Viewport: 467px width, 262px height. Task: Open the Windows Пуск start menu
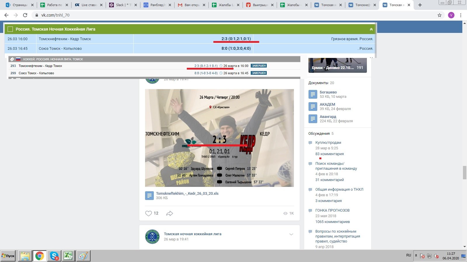pos(8,256)
